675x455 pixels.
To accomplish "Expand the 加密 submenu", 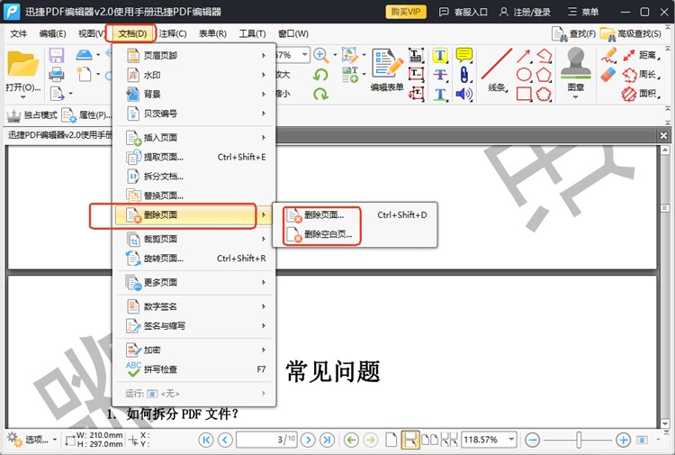I will [193, 350].
